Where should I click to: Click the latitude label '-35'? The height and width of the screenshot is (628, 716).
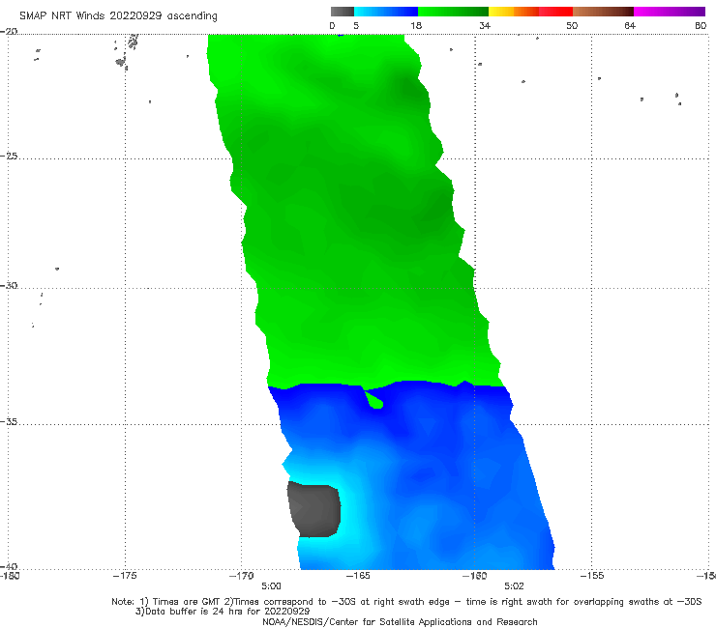coord(9,421)
